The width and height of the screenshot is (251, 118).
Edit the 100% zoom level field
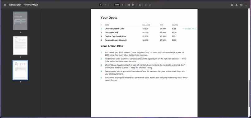click(117, 5)
